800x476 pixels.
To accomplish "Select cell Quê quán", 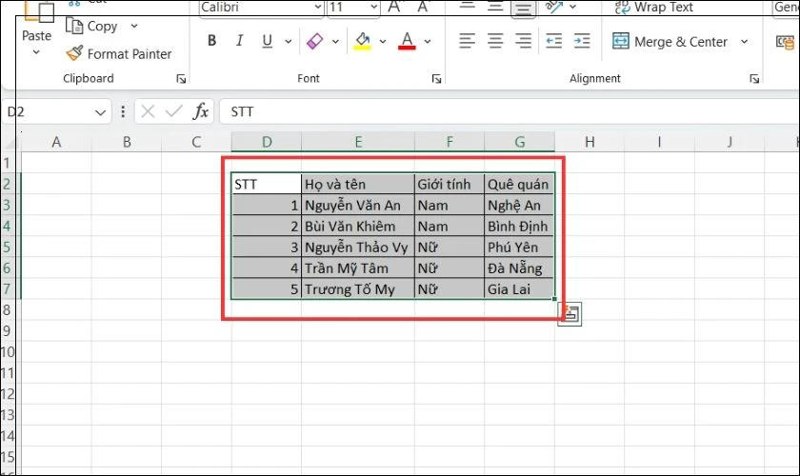I will click(x=519, y=184).
